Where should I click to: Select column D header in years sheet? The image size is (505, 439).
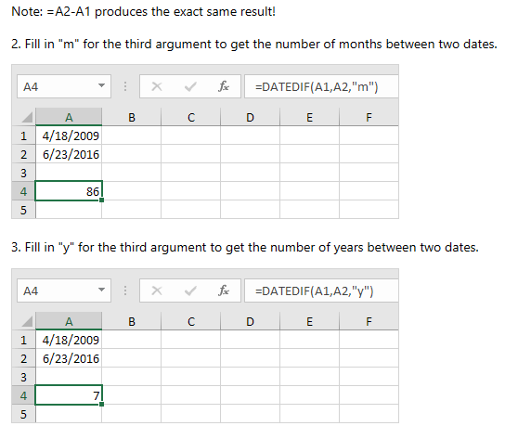tap(251, 321)
